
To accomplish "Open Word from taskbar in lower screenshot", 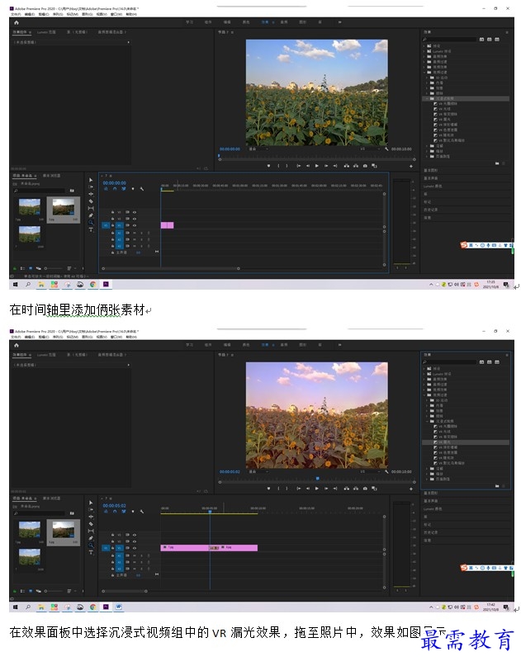I will click(x=119, y=607).
